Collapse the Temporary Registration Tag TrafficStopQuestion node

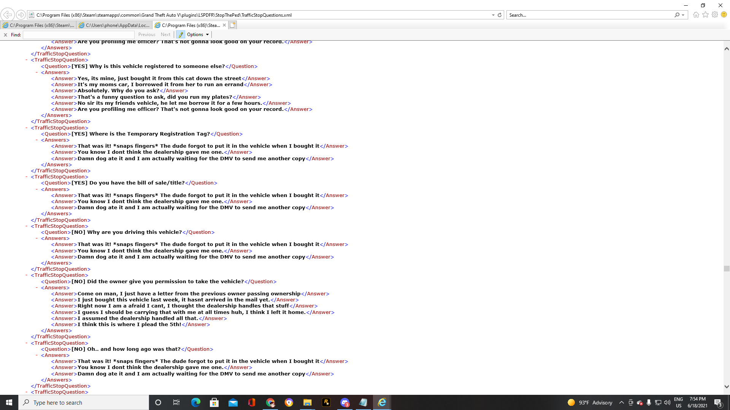[x=27, y=128]
